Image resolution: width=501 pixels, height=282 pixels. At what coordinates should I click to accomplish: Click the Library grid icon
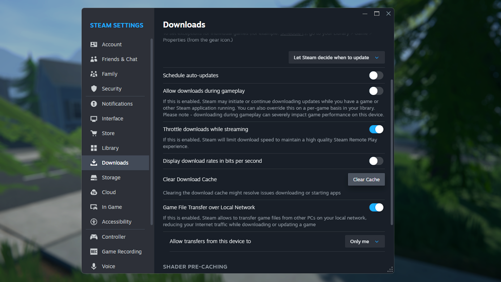93,148
